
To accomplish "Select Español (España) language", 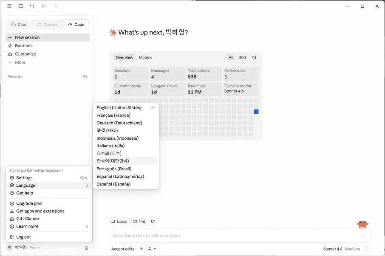I will click(x=126, y=184).
